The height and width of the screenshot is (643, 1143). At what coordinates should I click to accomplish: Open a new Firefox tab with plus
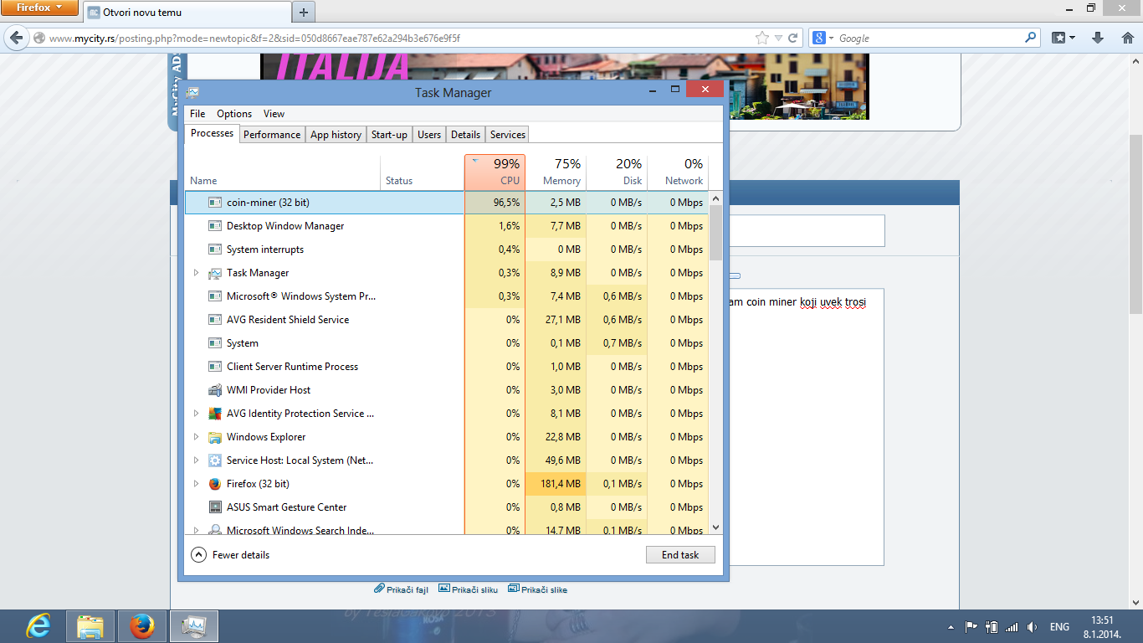click(303, 12)
